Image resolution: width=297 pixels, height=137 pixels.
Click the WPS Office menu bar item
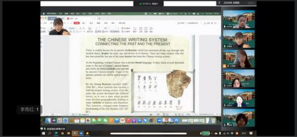click(x=52, y=14)
